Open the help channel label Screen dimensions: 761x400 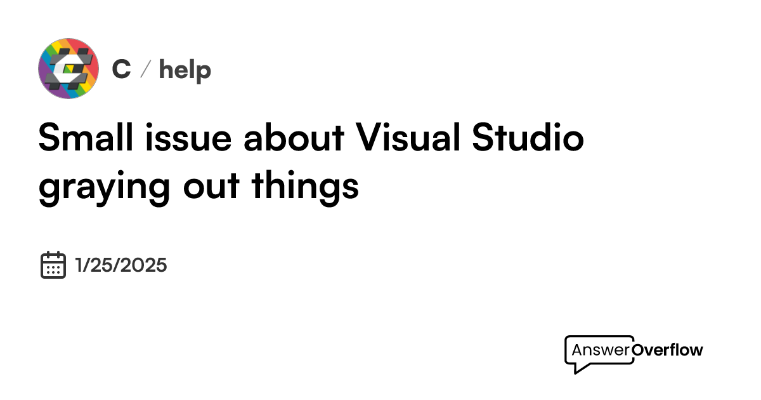185,69
